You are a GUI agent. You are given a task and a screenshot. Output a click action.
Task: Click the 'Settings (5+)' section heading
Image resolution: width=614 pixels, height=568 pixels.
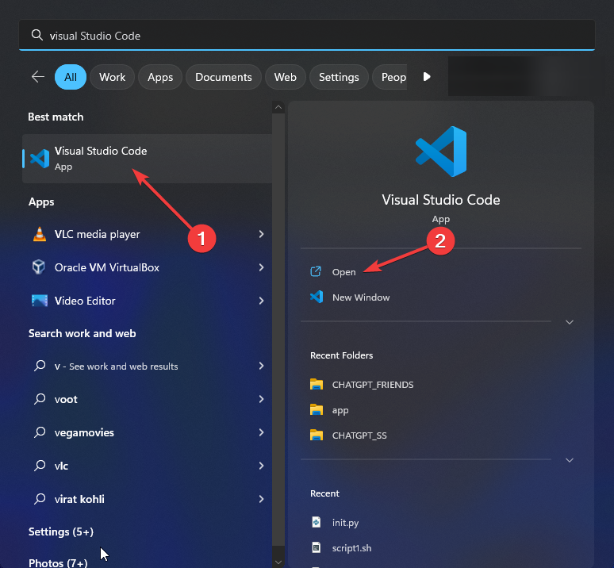point(61,532)
